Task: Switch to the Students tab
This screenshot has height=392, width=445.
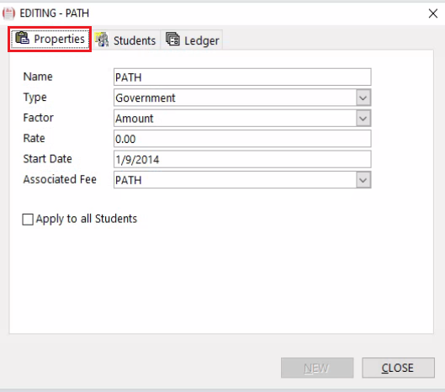Action: point(125,40)
